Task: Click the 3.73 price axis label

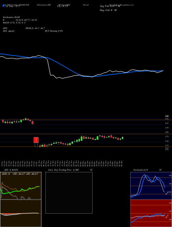Action: coord(167,137)
